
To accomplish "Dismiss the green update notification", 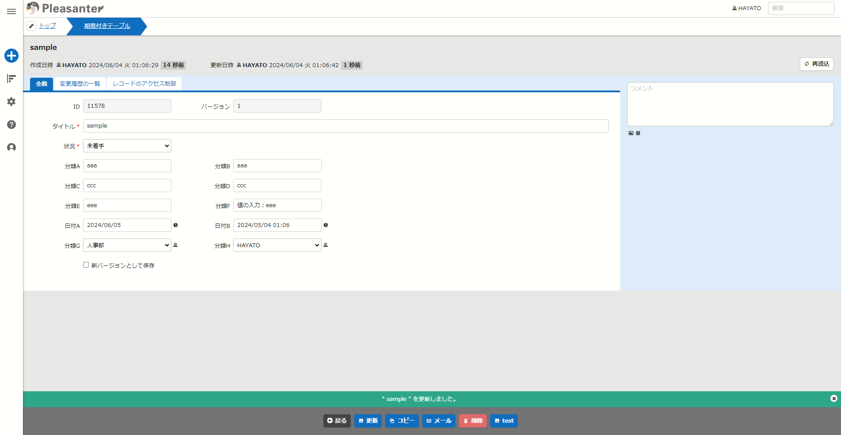I will (x=834, y=398).
